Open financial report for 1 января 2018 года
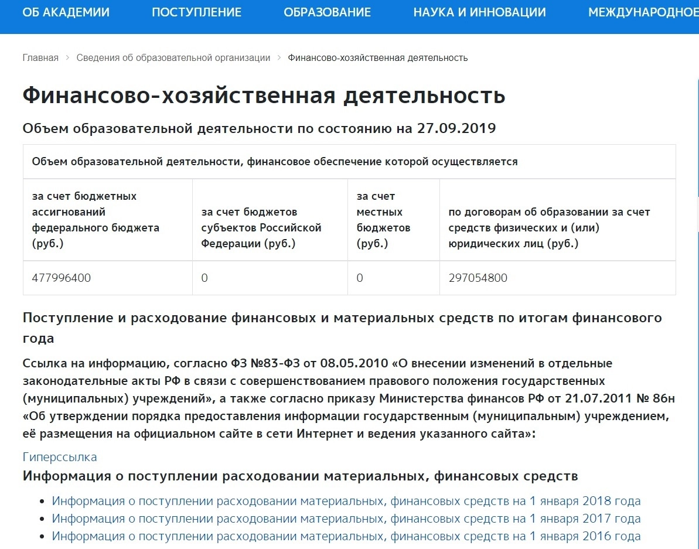Image resolution: width=699 pixels, height=549 pixels. pos(346,501)
